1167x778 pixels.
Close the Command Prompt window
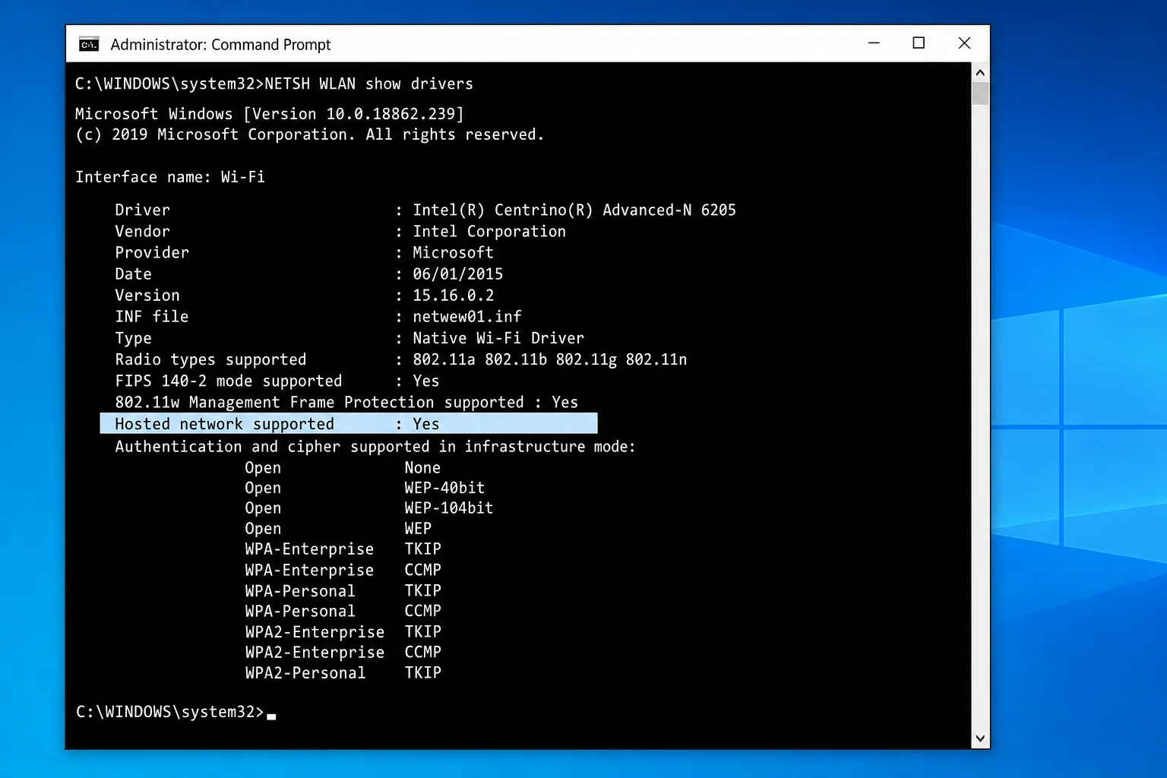[964, 43]
